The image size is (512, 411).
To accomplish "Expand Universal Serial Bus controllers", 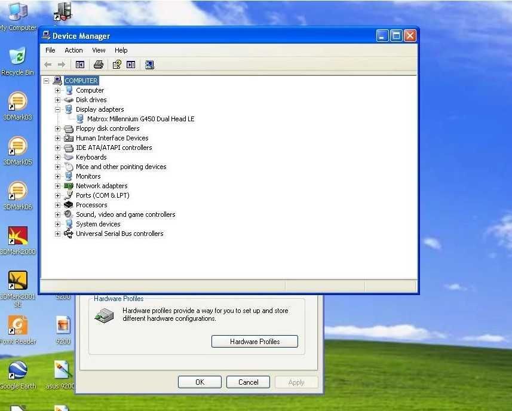I will pos(58,234).
